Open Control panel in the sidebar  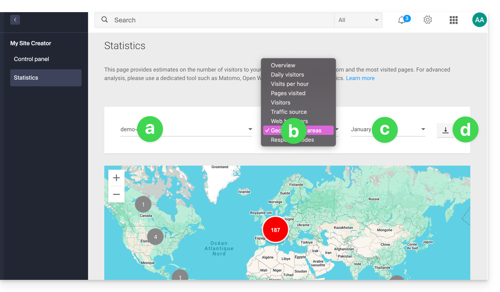tap(31, 59)
